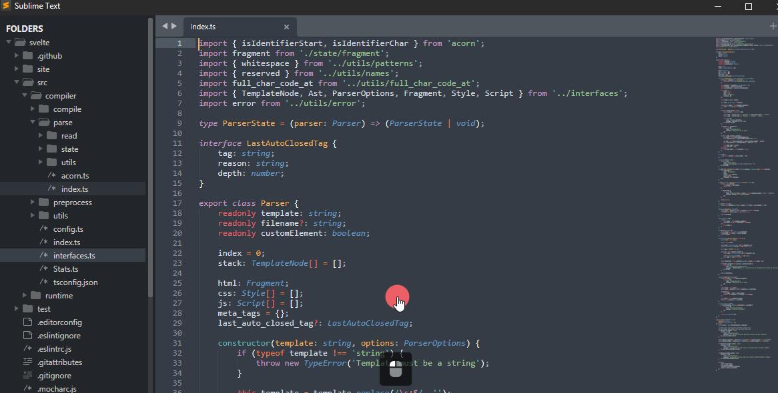Click the FOLDERS sidebar heading
Viewport: 778px width, 393px height.
(x=24, y=29)
